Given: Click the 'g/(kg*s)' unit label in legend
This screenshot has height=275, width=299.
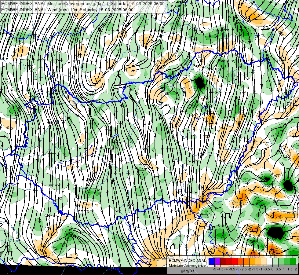Looking at the screenshot, I should coord(187,270).
